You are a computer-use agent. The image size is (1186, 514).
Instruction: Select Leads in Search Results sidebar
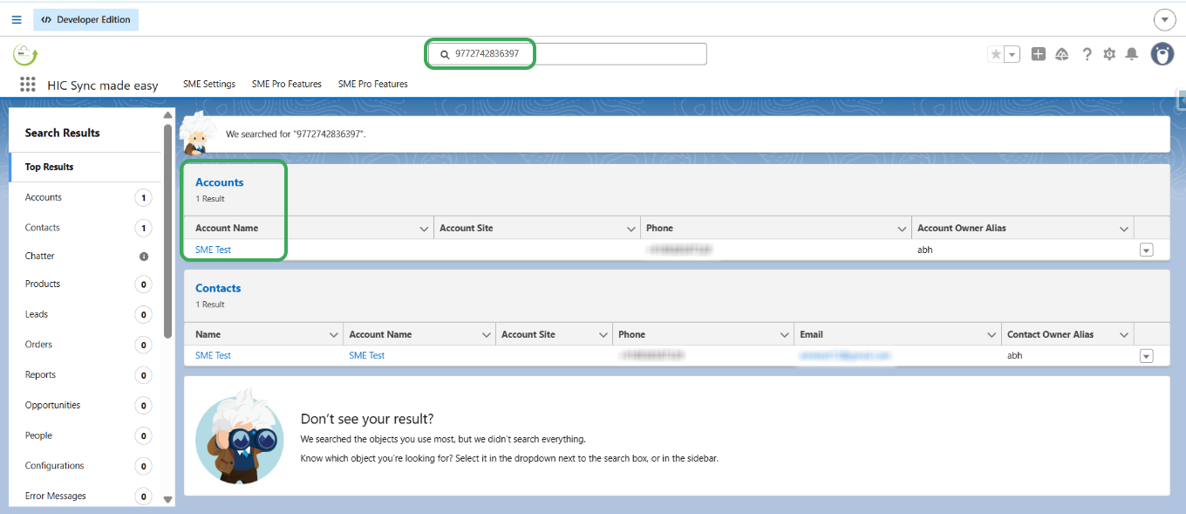37,314
